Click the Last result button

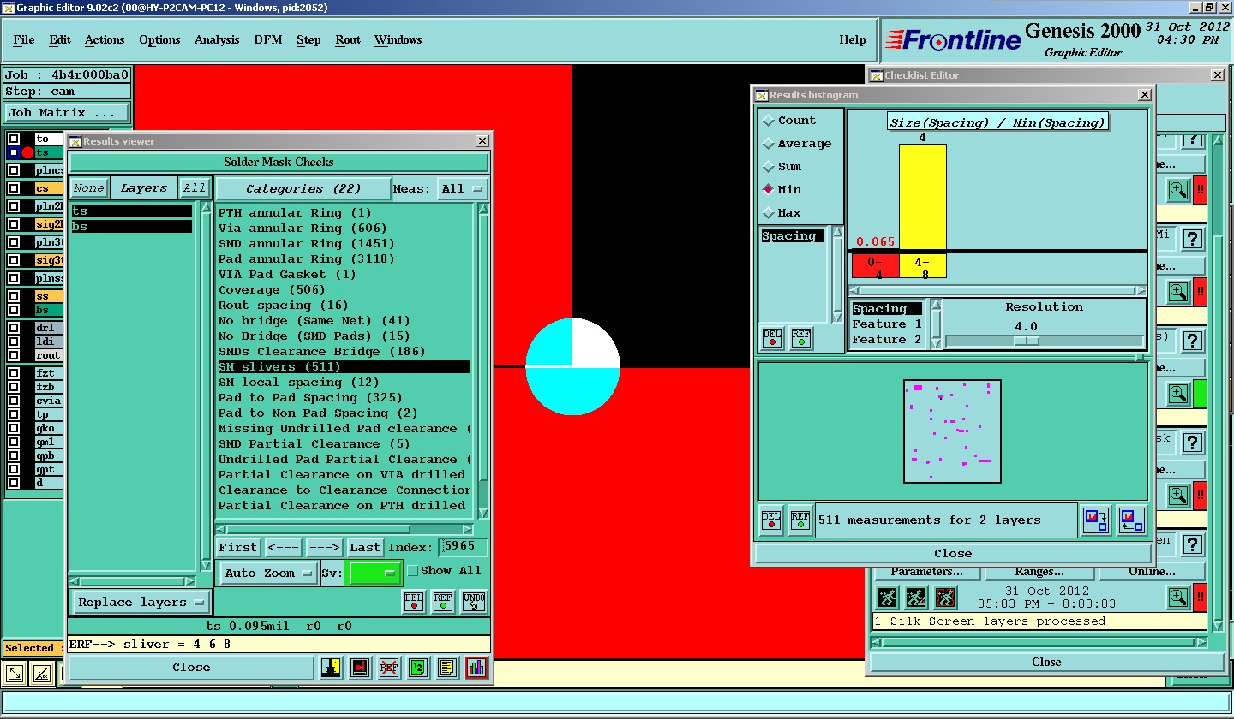pos(365,548)
